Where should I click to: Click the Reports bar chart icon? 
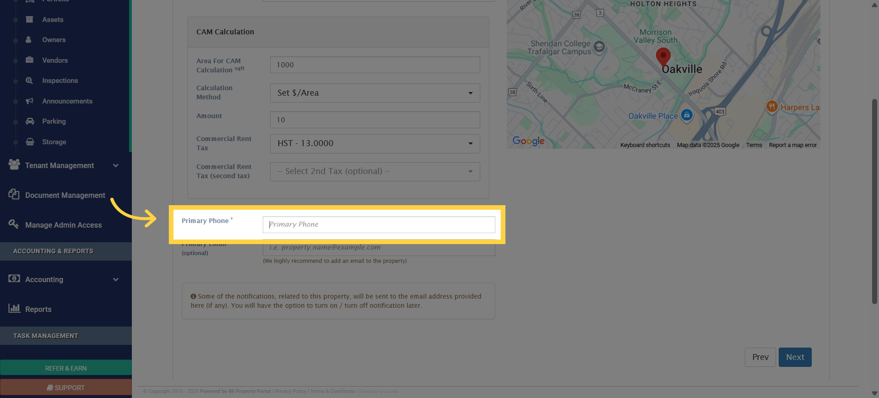14,308
